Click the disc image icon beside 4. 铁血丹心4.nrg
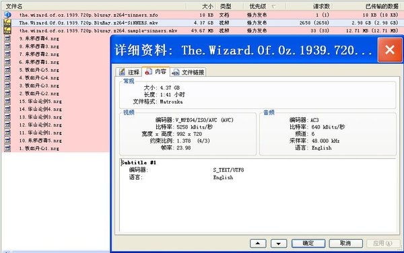 point(7,78)
